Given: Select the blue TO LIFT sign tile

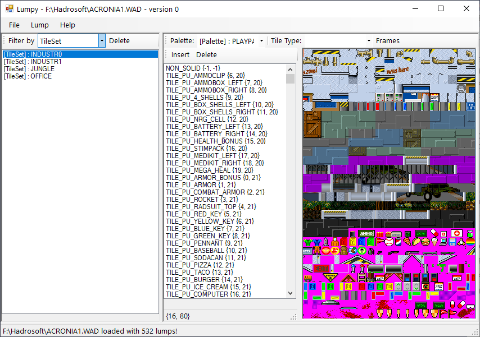Looking at the screenshot, I should pyautogui.click(x=471, y=107).
